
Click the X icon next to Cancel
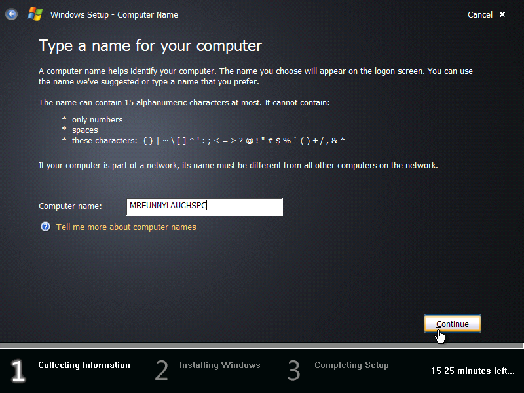(x=502, y=14)
